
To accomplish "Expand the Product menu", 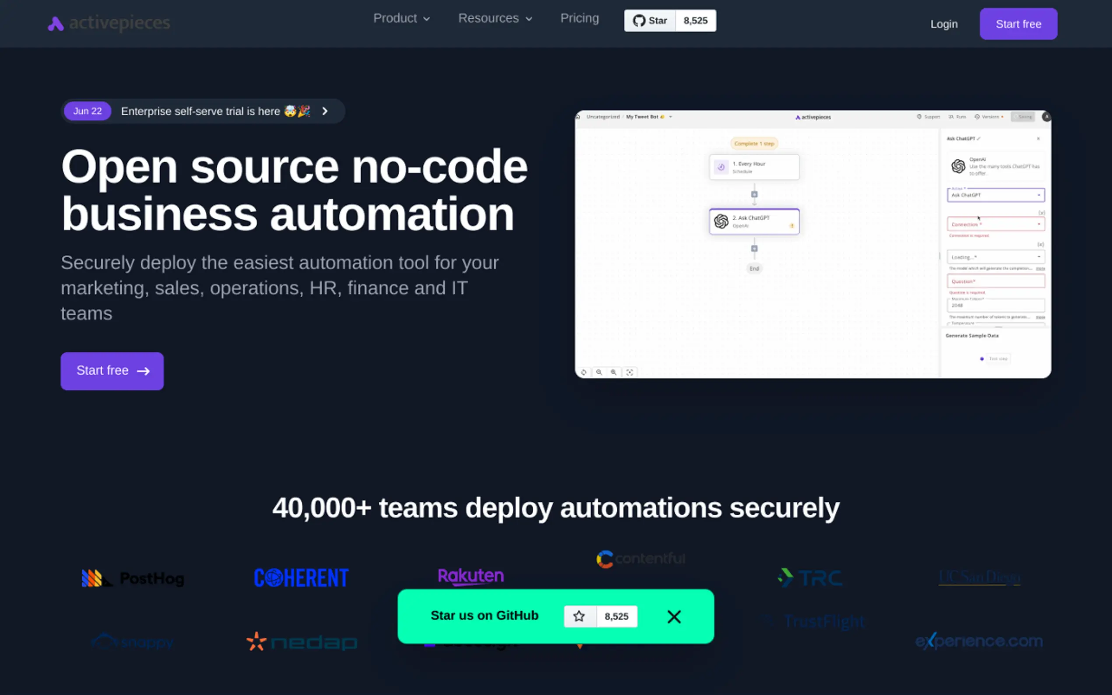I will click(x=401, y=18).
